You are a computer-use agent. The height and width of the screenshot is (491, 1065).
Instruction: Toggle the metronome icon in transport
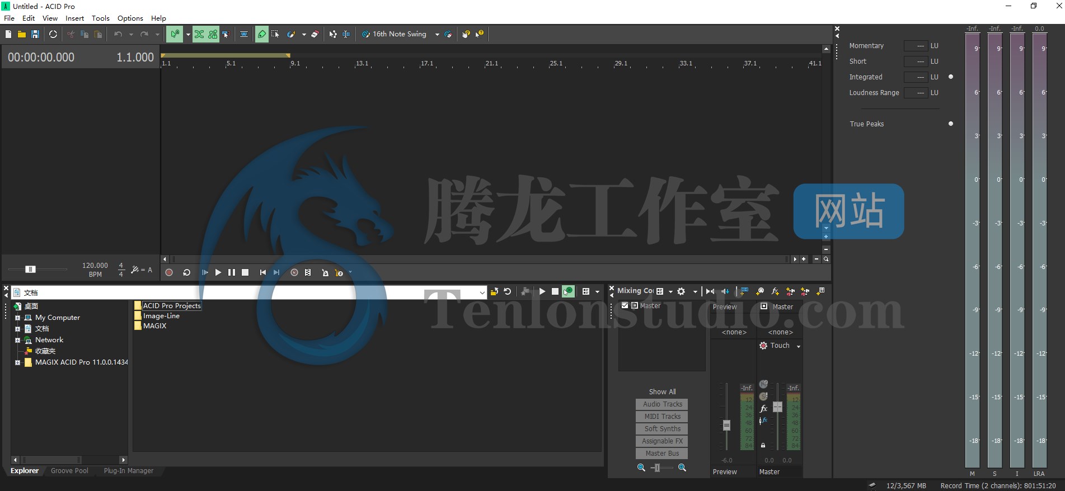point(325,273)
